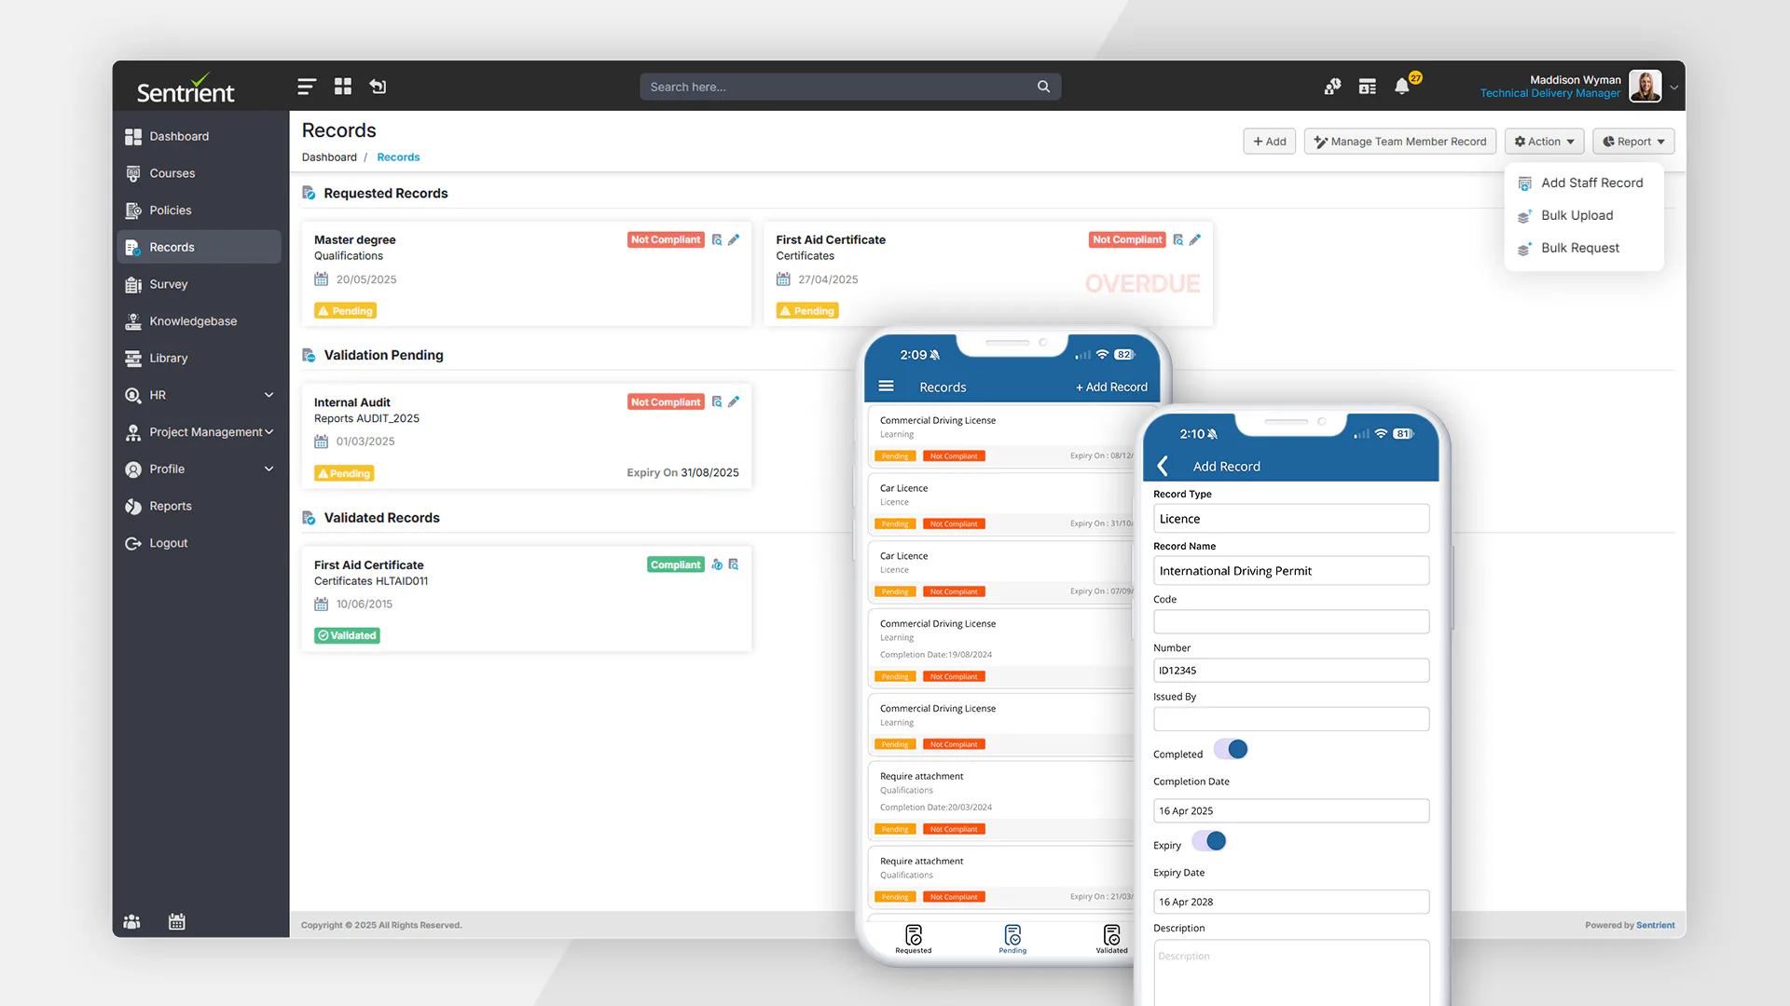Click the grid layout icon beside Sentrient logo
The height and width of the screenshot is (1006, 1790).
click(342, 86)
